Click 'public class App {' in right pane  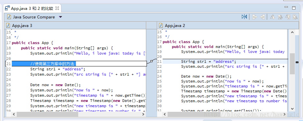point(183,42)
